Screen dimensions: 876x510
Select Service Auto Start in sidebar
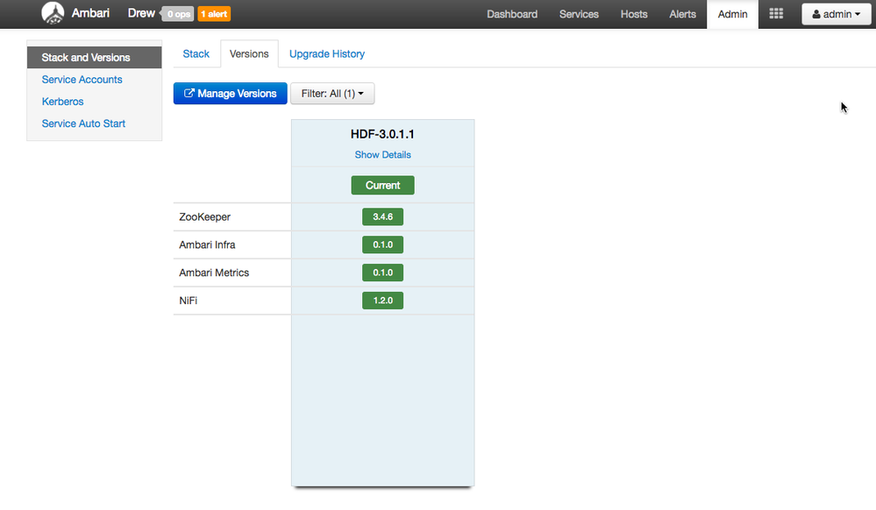[x=84, y=124]
